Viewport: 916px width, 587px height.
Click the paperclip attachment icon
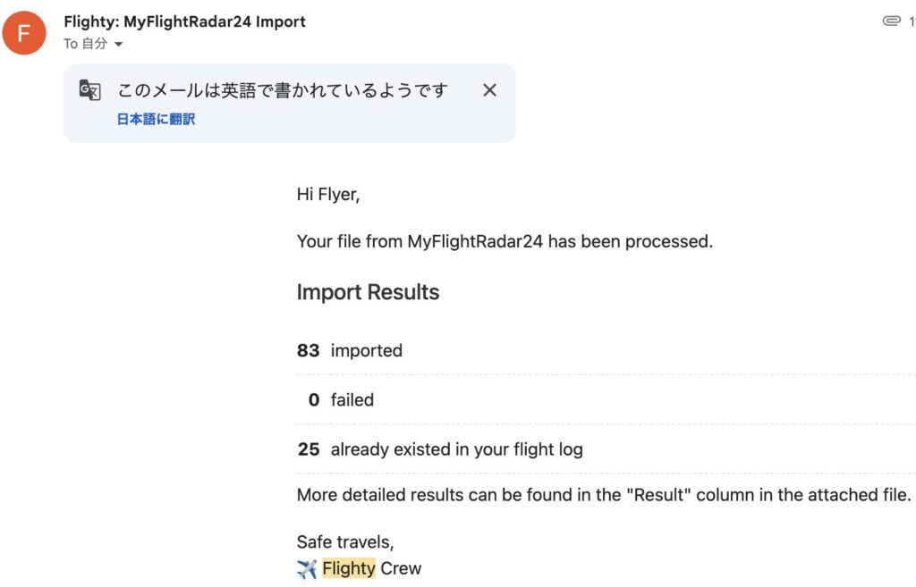[x=891, y=21]
